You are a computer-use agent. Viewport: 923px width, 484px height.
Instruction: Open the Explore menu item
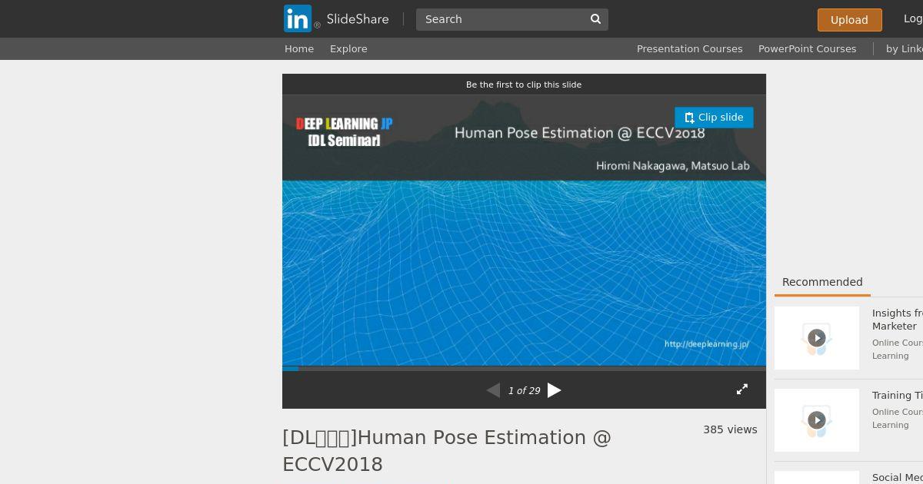tap(348, 48)
